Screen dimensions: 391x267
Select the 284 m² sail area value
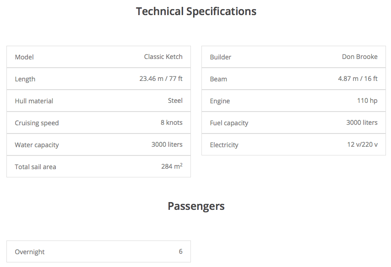pos(172,166)
